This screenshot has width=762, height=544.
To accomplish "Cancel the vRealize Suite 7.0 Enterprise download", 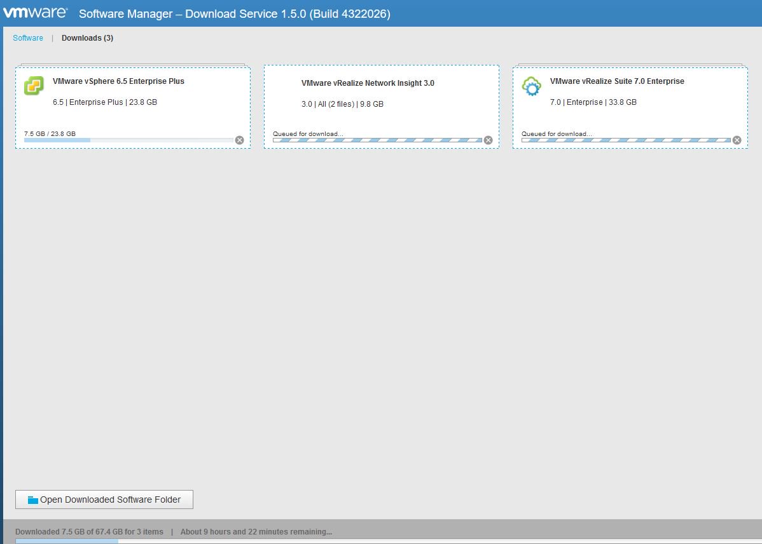I will pos(737,140).
